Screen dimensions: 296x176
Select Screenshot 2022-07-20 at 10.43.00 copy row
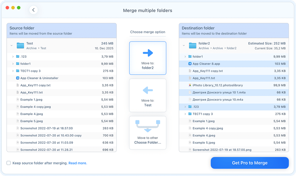tap(62, 135)
